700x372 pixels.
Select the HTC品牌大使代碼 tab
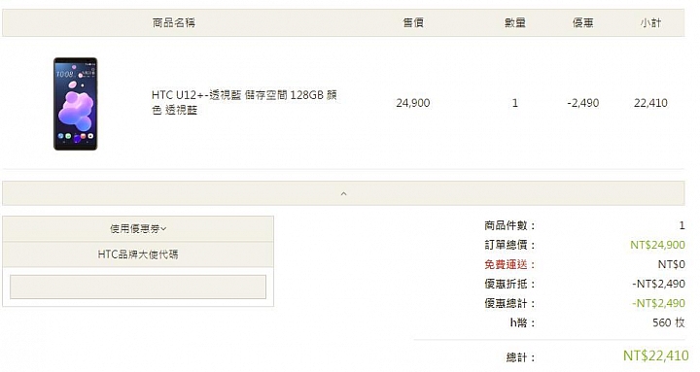[x=138, y=254]
